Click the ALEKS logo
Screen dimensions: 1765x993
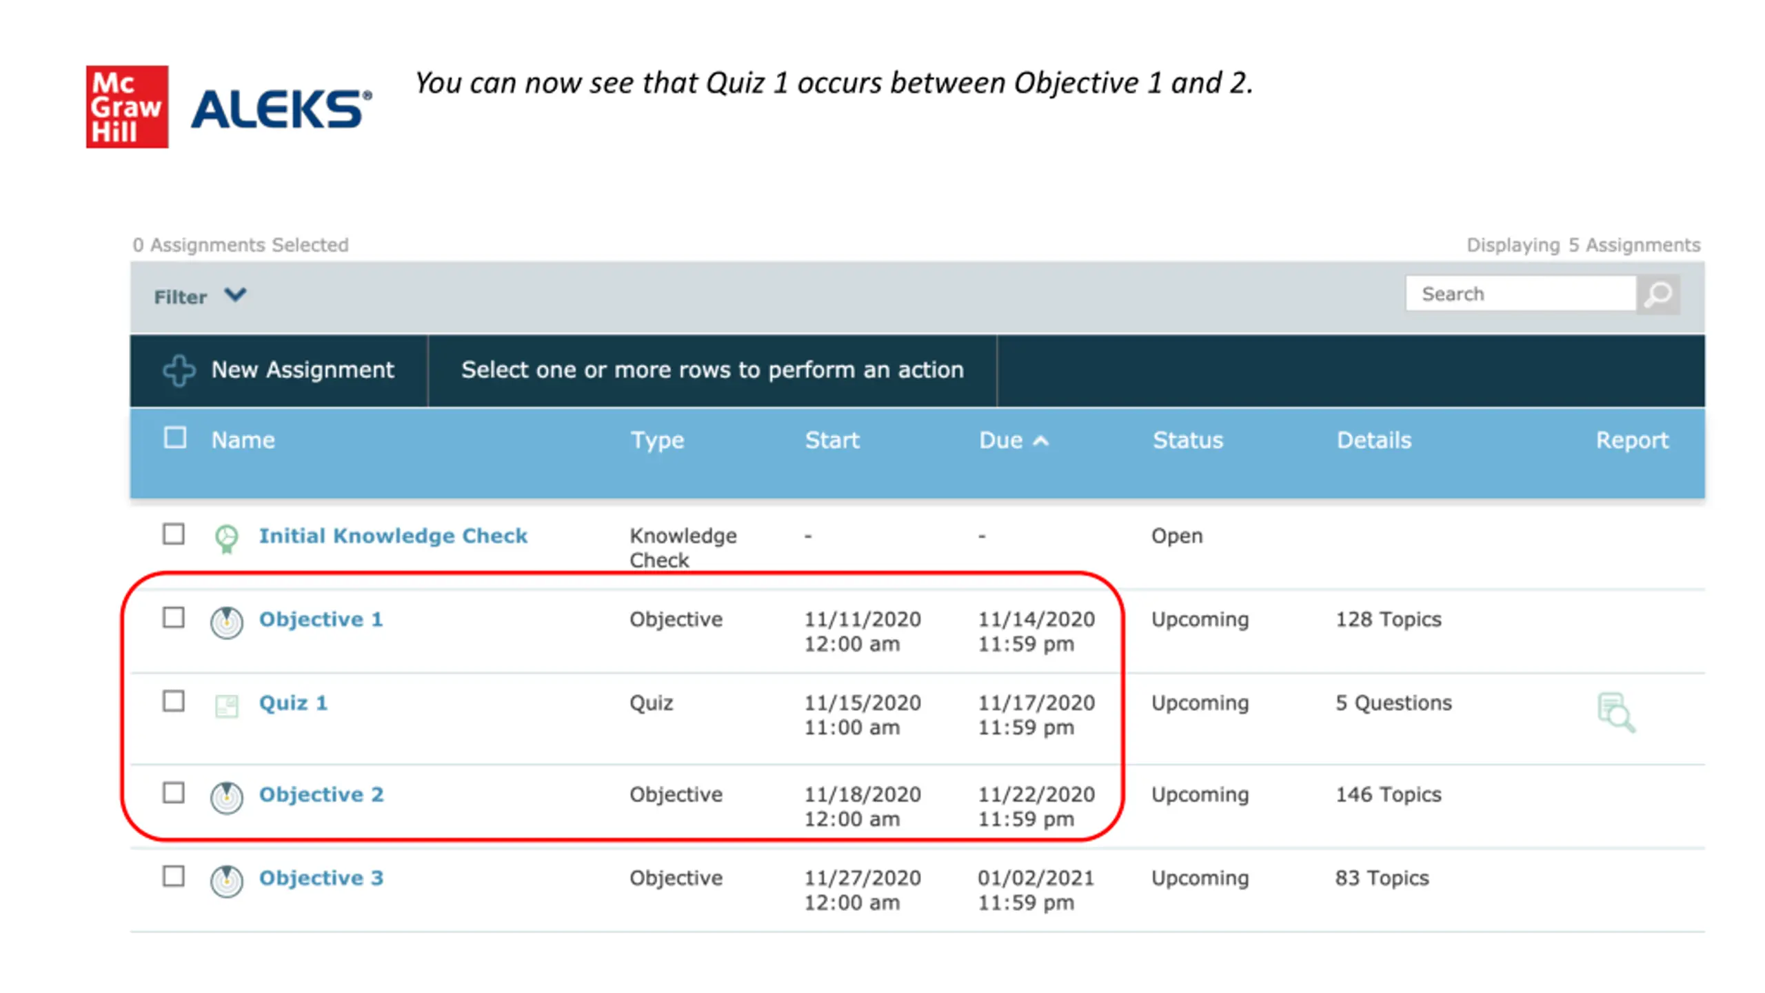point(281,109)
